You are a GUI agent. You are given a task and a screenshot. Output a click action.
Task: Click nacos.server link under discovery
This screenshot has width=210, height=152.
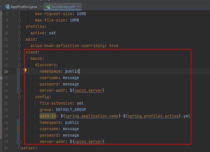pos(88,90)
